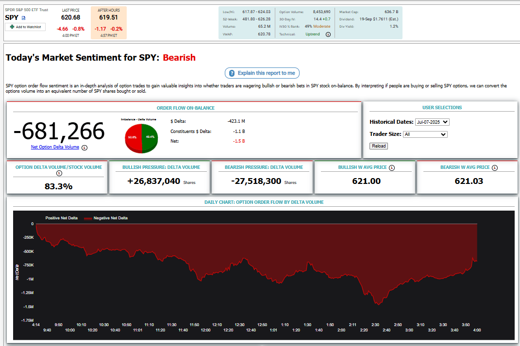This screenshot has width=520, height=346.
Task: Click the Constituents $ Delta value -1.1 B
Action: coord(239,132)
